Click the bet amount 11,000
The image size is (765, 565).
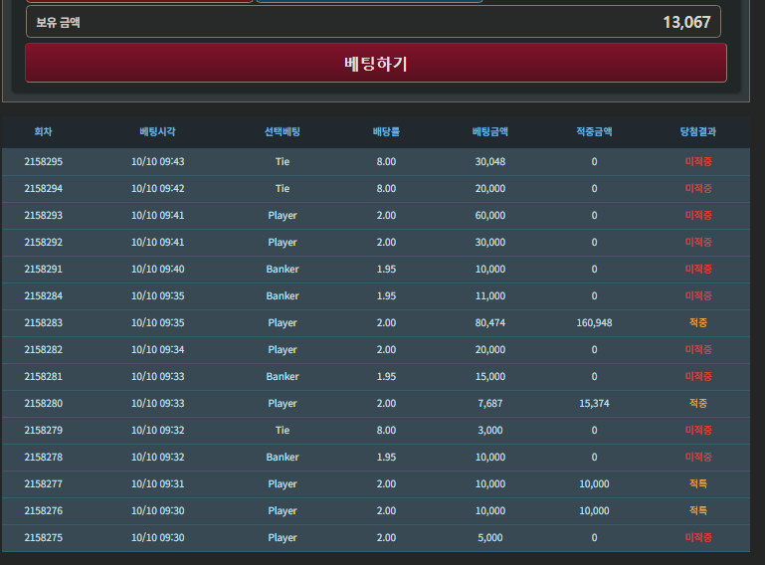click(490, 295)
